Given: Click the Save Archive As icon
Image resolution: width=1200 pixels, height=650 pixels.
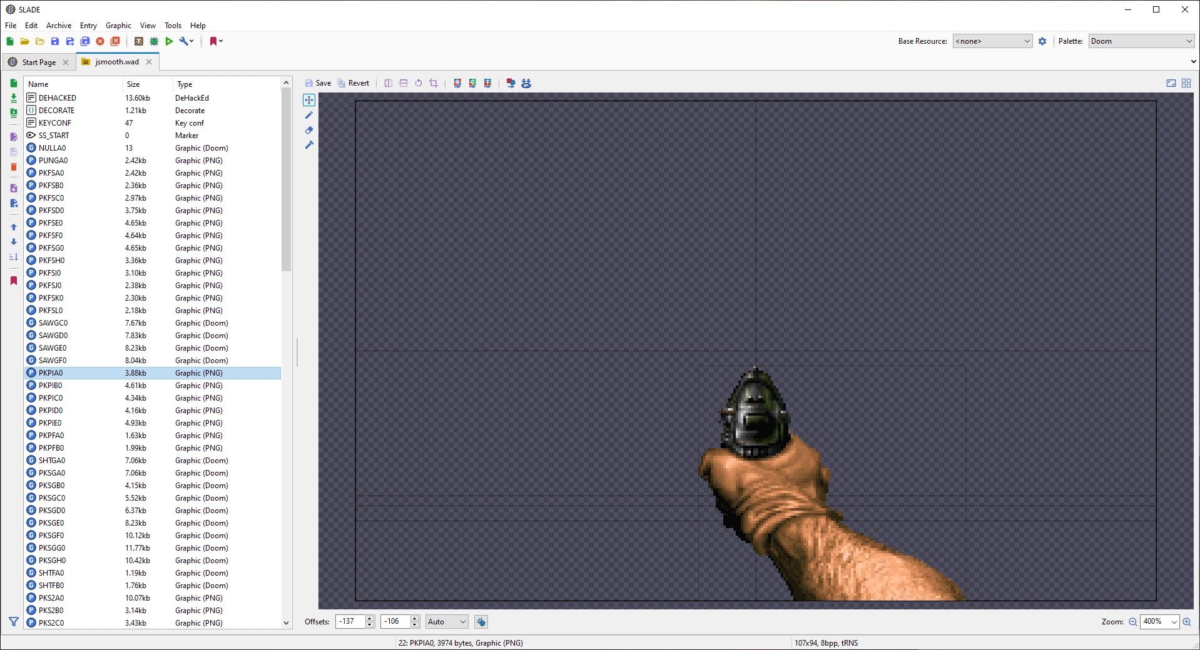Looking at the screenshot, I should [70, 41].
